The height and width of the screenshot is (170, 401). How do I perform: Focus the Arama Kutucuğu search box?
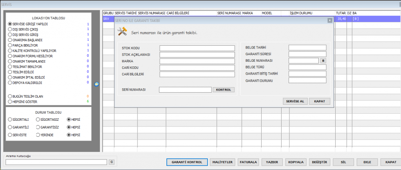click(56, 162)
